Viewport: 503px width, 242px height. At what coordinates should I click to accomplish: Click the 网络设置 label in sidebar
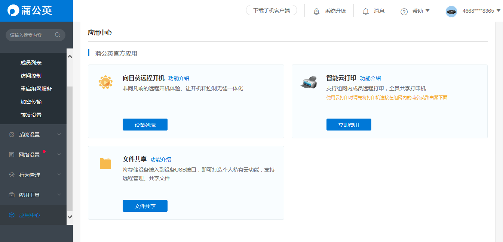pos(29,155)
